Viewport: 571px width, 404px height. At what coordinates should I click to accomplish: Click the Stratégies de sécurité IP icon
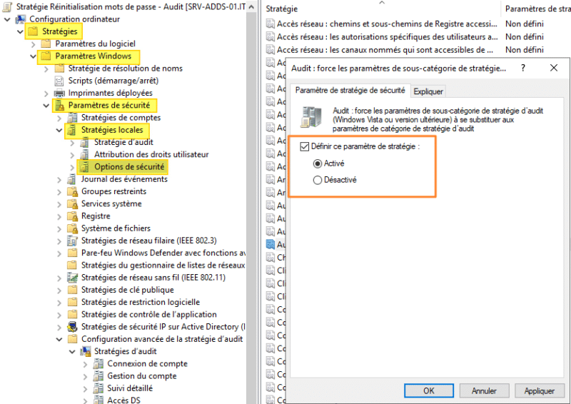[x=72, y=327]
